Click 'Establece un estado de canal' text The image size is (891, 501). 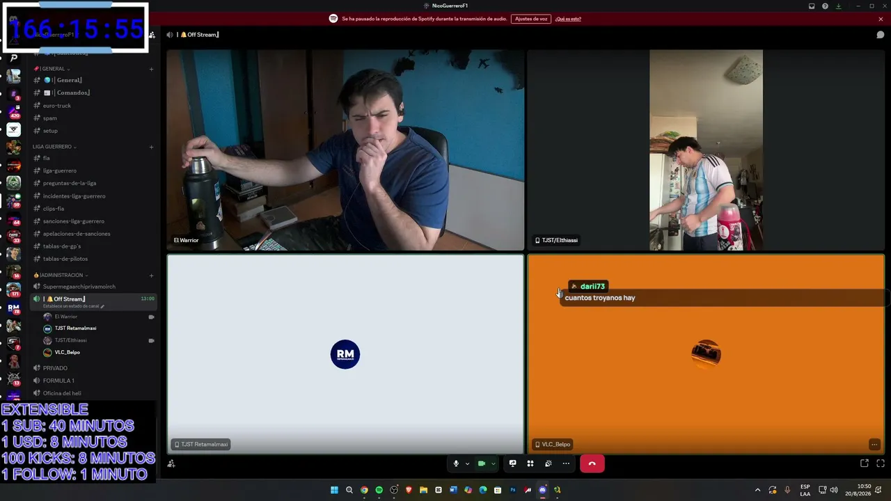[72, 306]
